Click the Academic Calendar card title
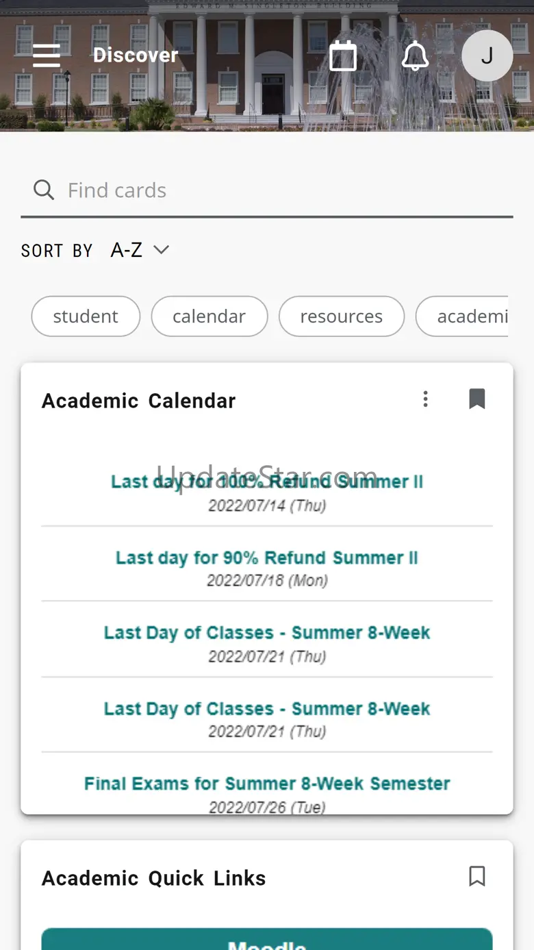534x950 pixels. (x=139, y=401)
